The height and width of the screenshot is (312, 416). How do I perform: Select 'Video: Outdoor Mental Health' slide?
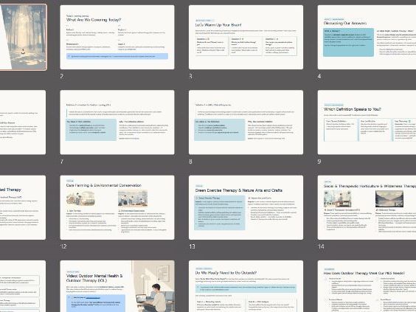(x=117, y=286)
